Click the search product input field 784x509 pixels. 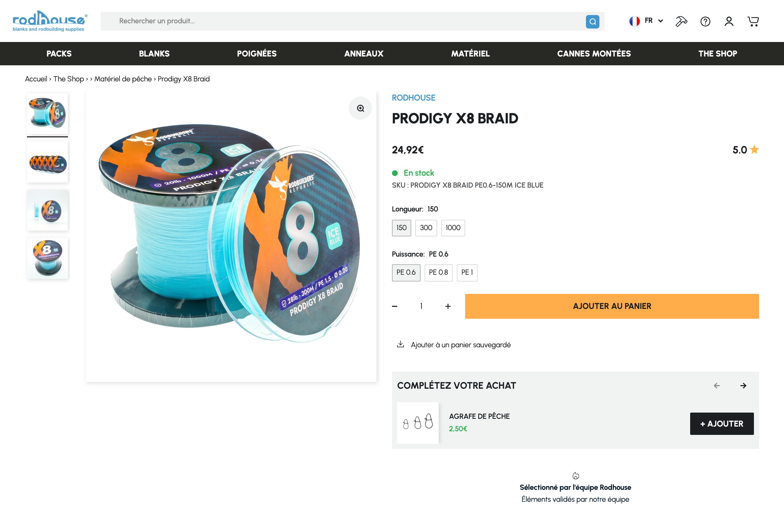pyautogui.click(x=342, y=22)
